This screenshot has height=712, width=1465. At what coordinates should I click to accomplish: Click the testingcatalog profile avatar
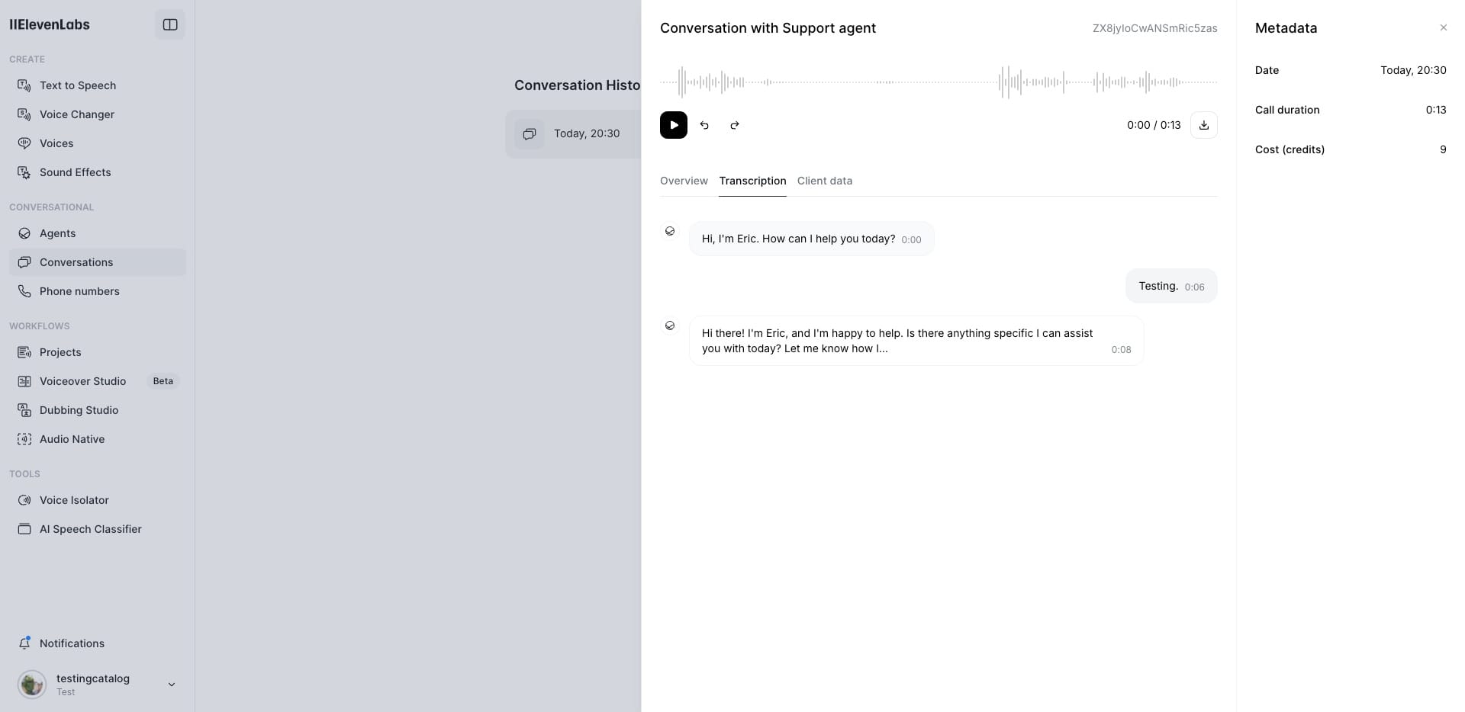coord(32,685)
